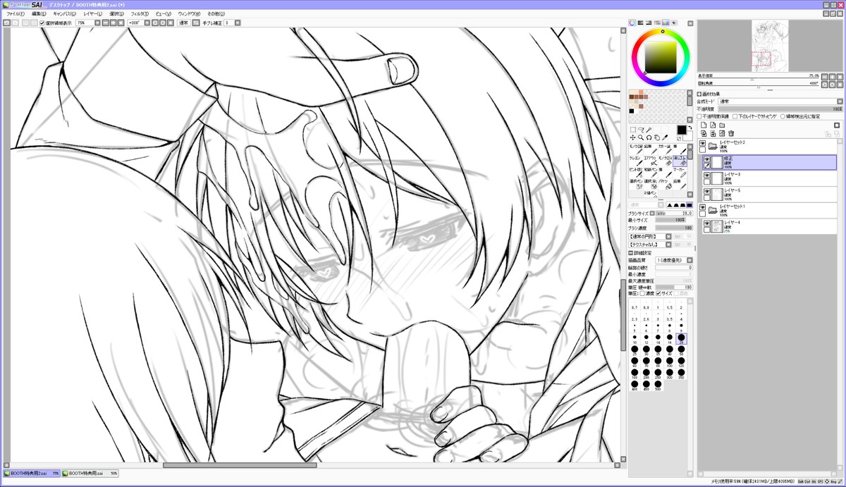
Task: Toggle the 不透明度保護 checkbox
Action: click(x=700, y=116)
